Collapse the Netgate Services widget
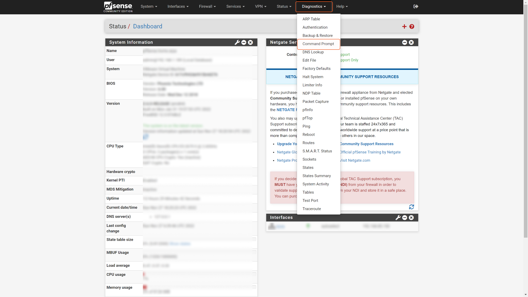 [x=405, y=42]
